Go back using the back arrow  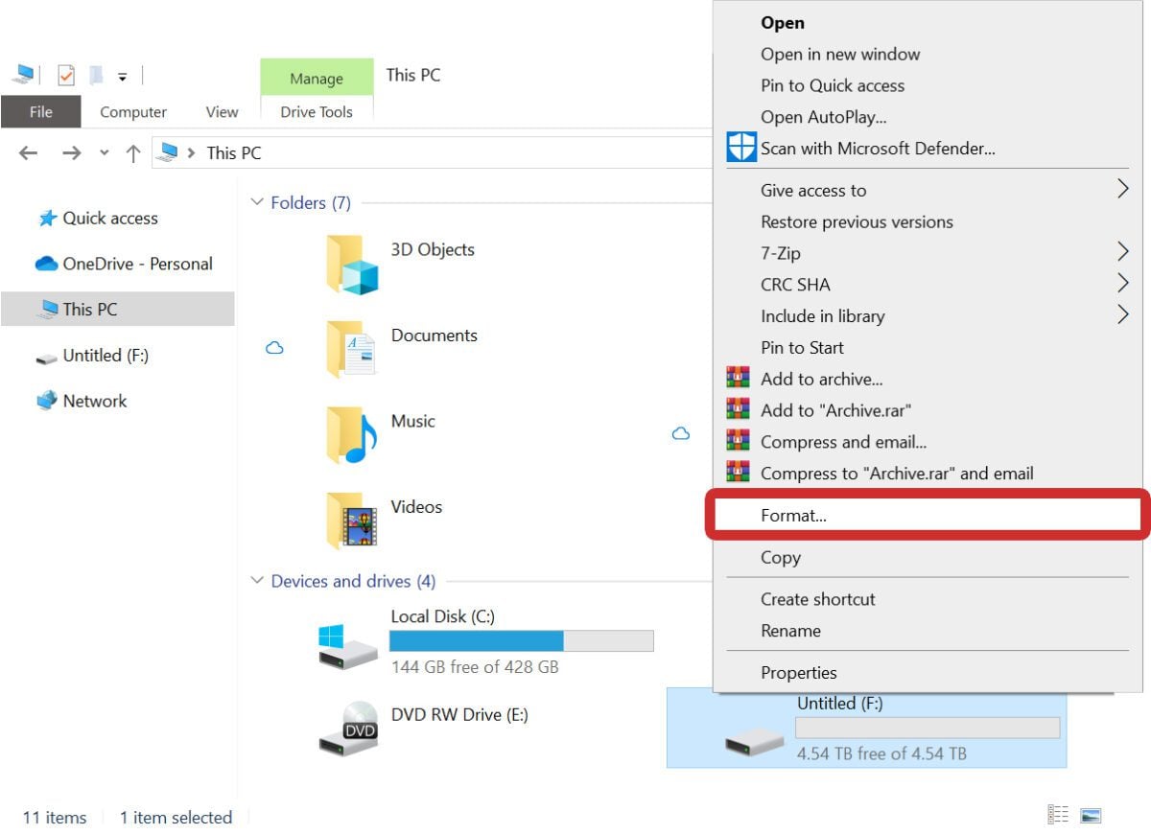[28, 152]
